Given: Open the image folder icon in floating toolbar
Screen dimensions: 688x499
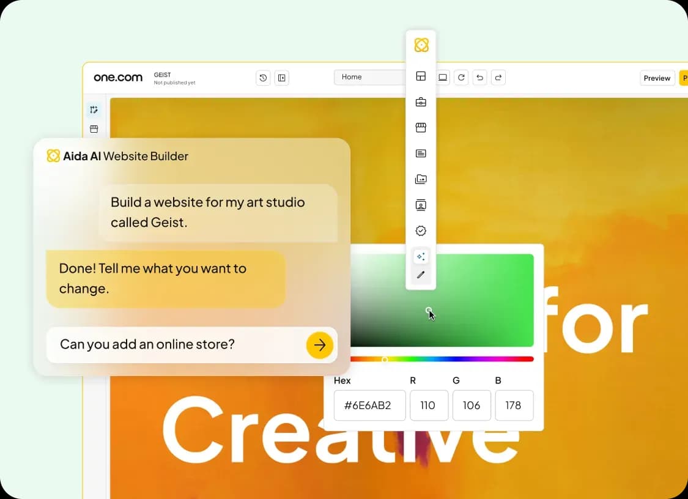Looking at the screenshot, I should pos(421,179).
